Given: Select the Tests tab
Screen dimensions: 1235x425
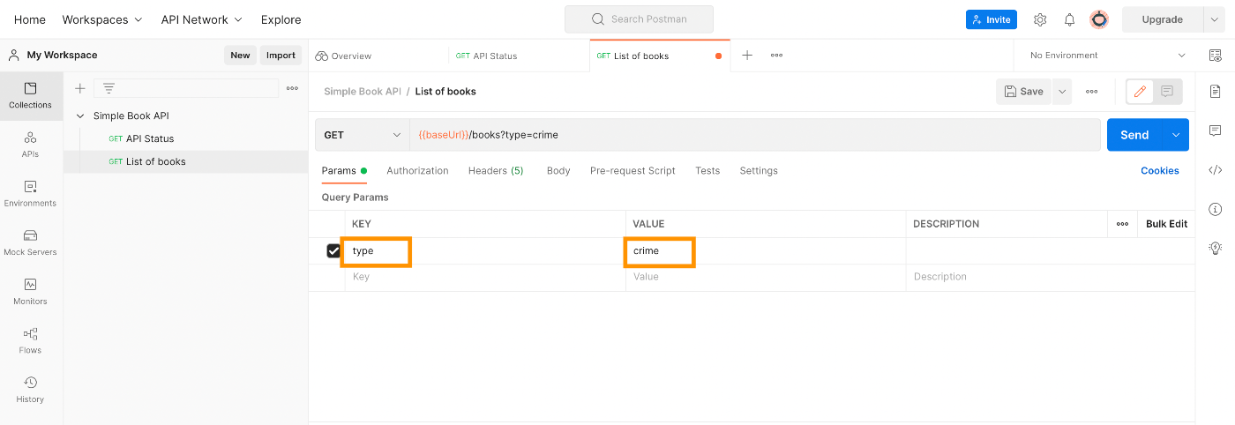Looking at the screenshot, I should (x=707, y=171).
